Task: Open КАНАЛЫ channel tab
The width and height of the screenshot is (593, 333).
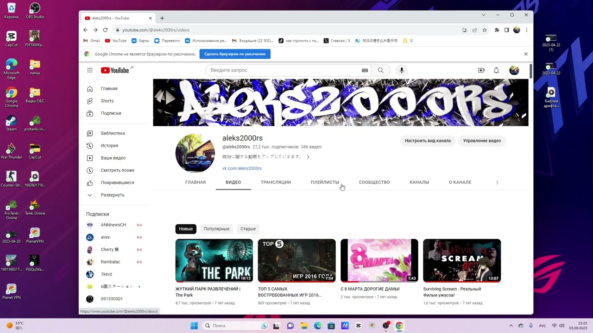Action: [x=419, y=182]
